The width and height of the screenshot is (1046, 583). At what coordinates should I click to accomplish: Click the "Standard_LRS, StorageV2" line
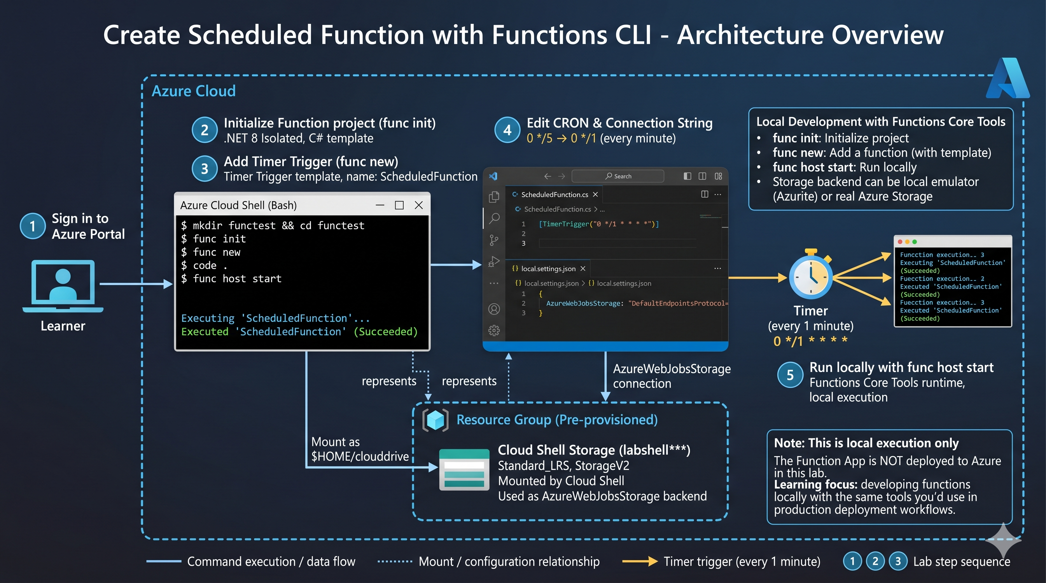pos(564,465)
